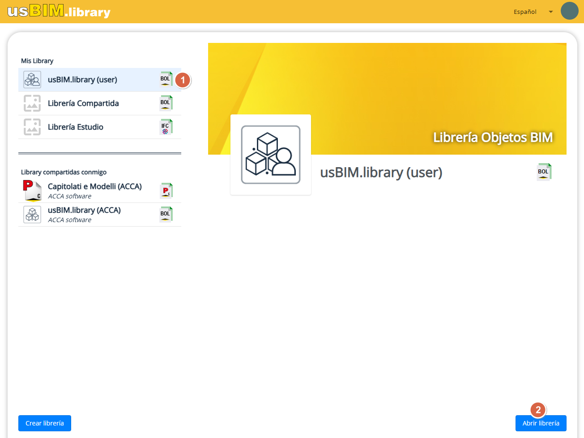Click the Librería Compartida placeholder image icon
Screen dimensions: 584x438
pyautogui.click(x=32, y=103)
